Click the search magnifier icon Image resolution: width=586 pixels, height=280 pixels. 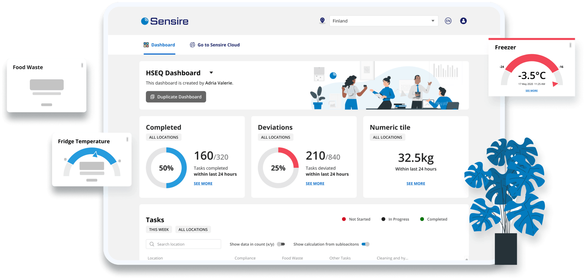152,244
